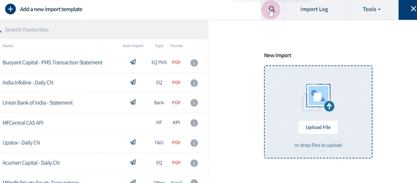Viewport: 417px width, 183px height.
Task: Select Union Bank of India - Statement
Action: (37, 103)
